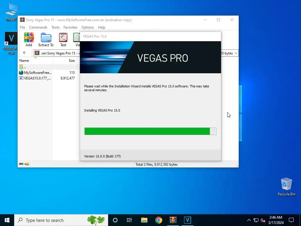Open Task View on the taskbar
Image resolution: width=301 pixels, height=226 pixels.
tap(129, 220)
